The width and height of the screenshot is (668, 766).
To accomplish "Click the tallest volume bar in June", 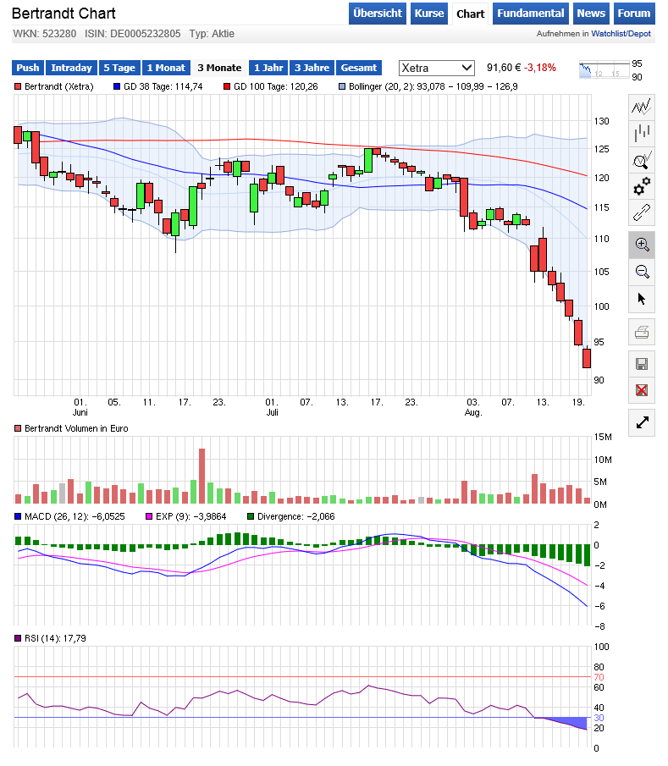I will coord(202,476).
